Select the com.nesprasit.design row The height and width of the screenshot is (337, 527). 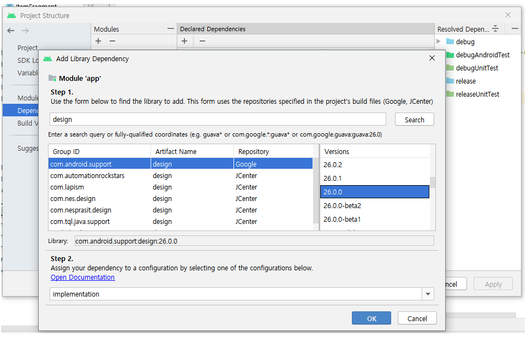point(181,210)
